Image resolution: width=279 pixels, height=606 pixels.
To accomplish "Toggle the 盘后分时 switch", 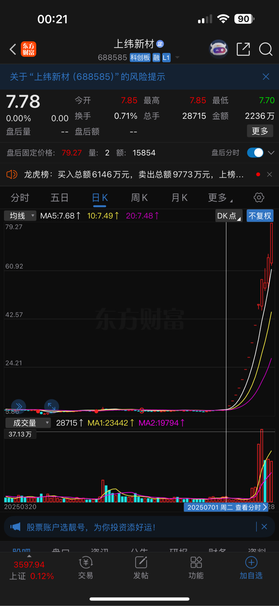I will pos(255,153).
